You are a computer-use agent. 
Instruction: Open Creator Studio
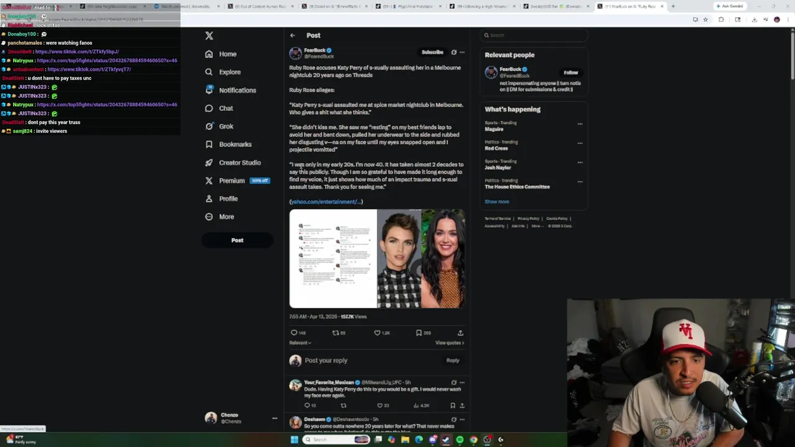(x=233, y=163)
